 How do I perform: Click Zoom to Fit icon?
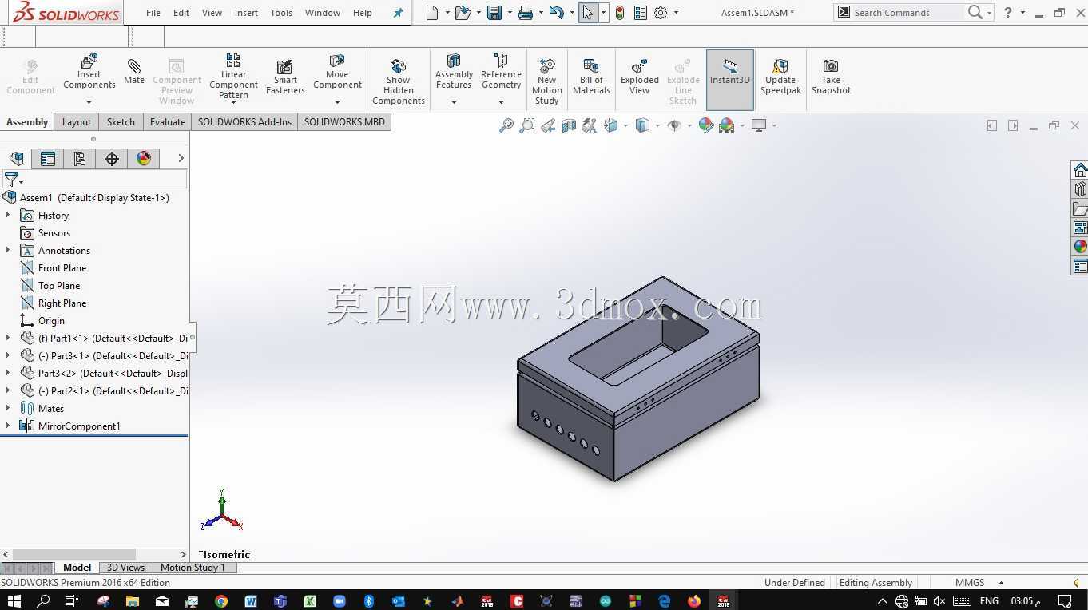tap(506, 125)
